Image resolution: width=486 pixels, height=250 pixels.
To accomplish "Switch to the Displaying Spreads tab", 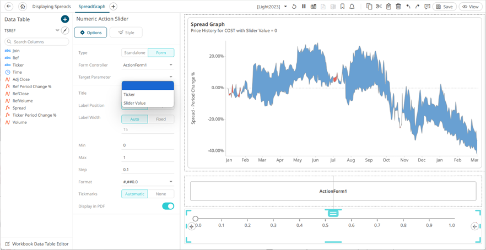I will [x=51, y=7].
